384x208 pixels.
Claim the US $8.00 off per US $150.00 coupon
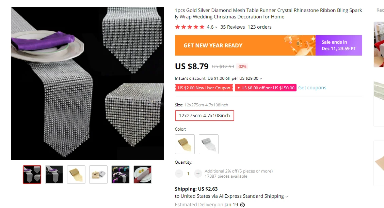point(266,88)
